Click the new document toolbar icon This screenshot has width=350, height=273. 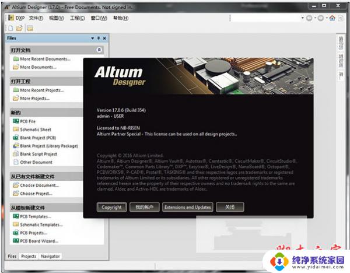pyautogui.click(x=10, y=28)
